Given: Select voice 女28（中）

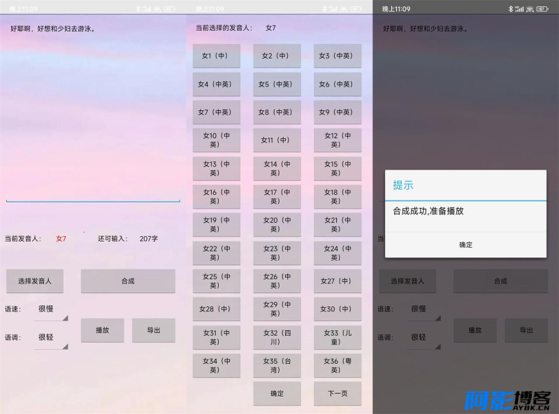Looking at the screenshot, I should (217, 309).
